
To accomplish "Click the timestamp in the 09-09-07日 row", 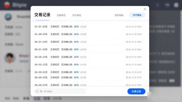I will point(134,77).
